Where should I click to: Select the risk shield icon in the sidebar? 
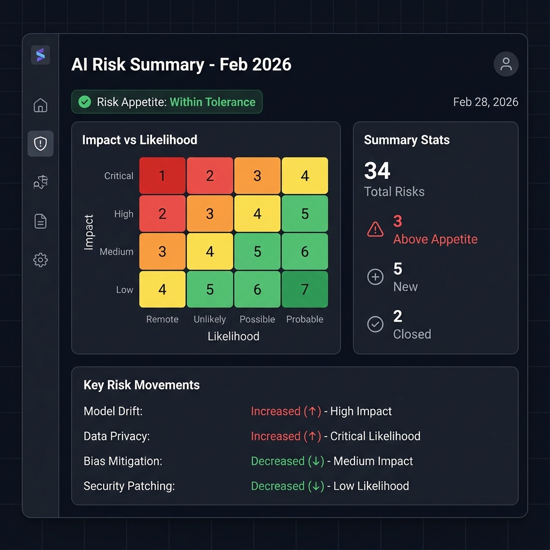[x=40, y=143]
